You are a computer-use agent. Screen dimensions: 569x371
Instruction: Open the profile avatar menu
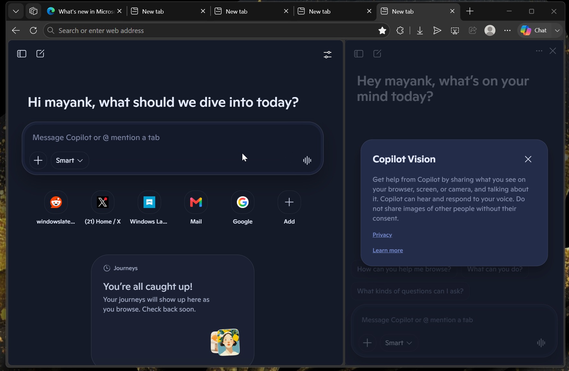click(x=490, y=30)
